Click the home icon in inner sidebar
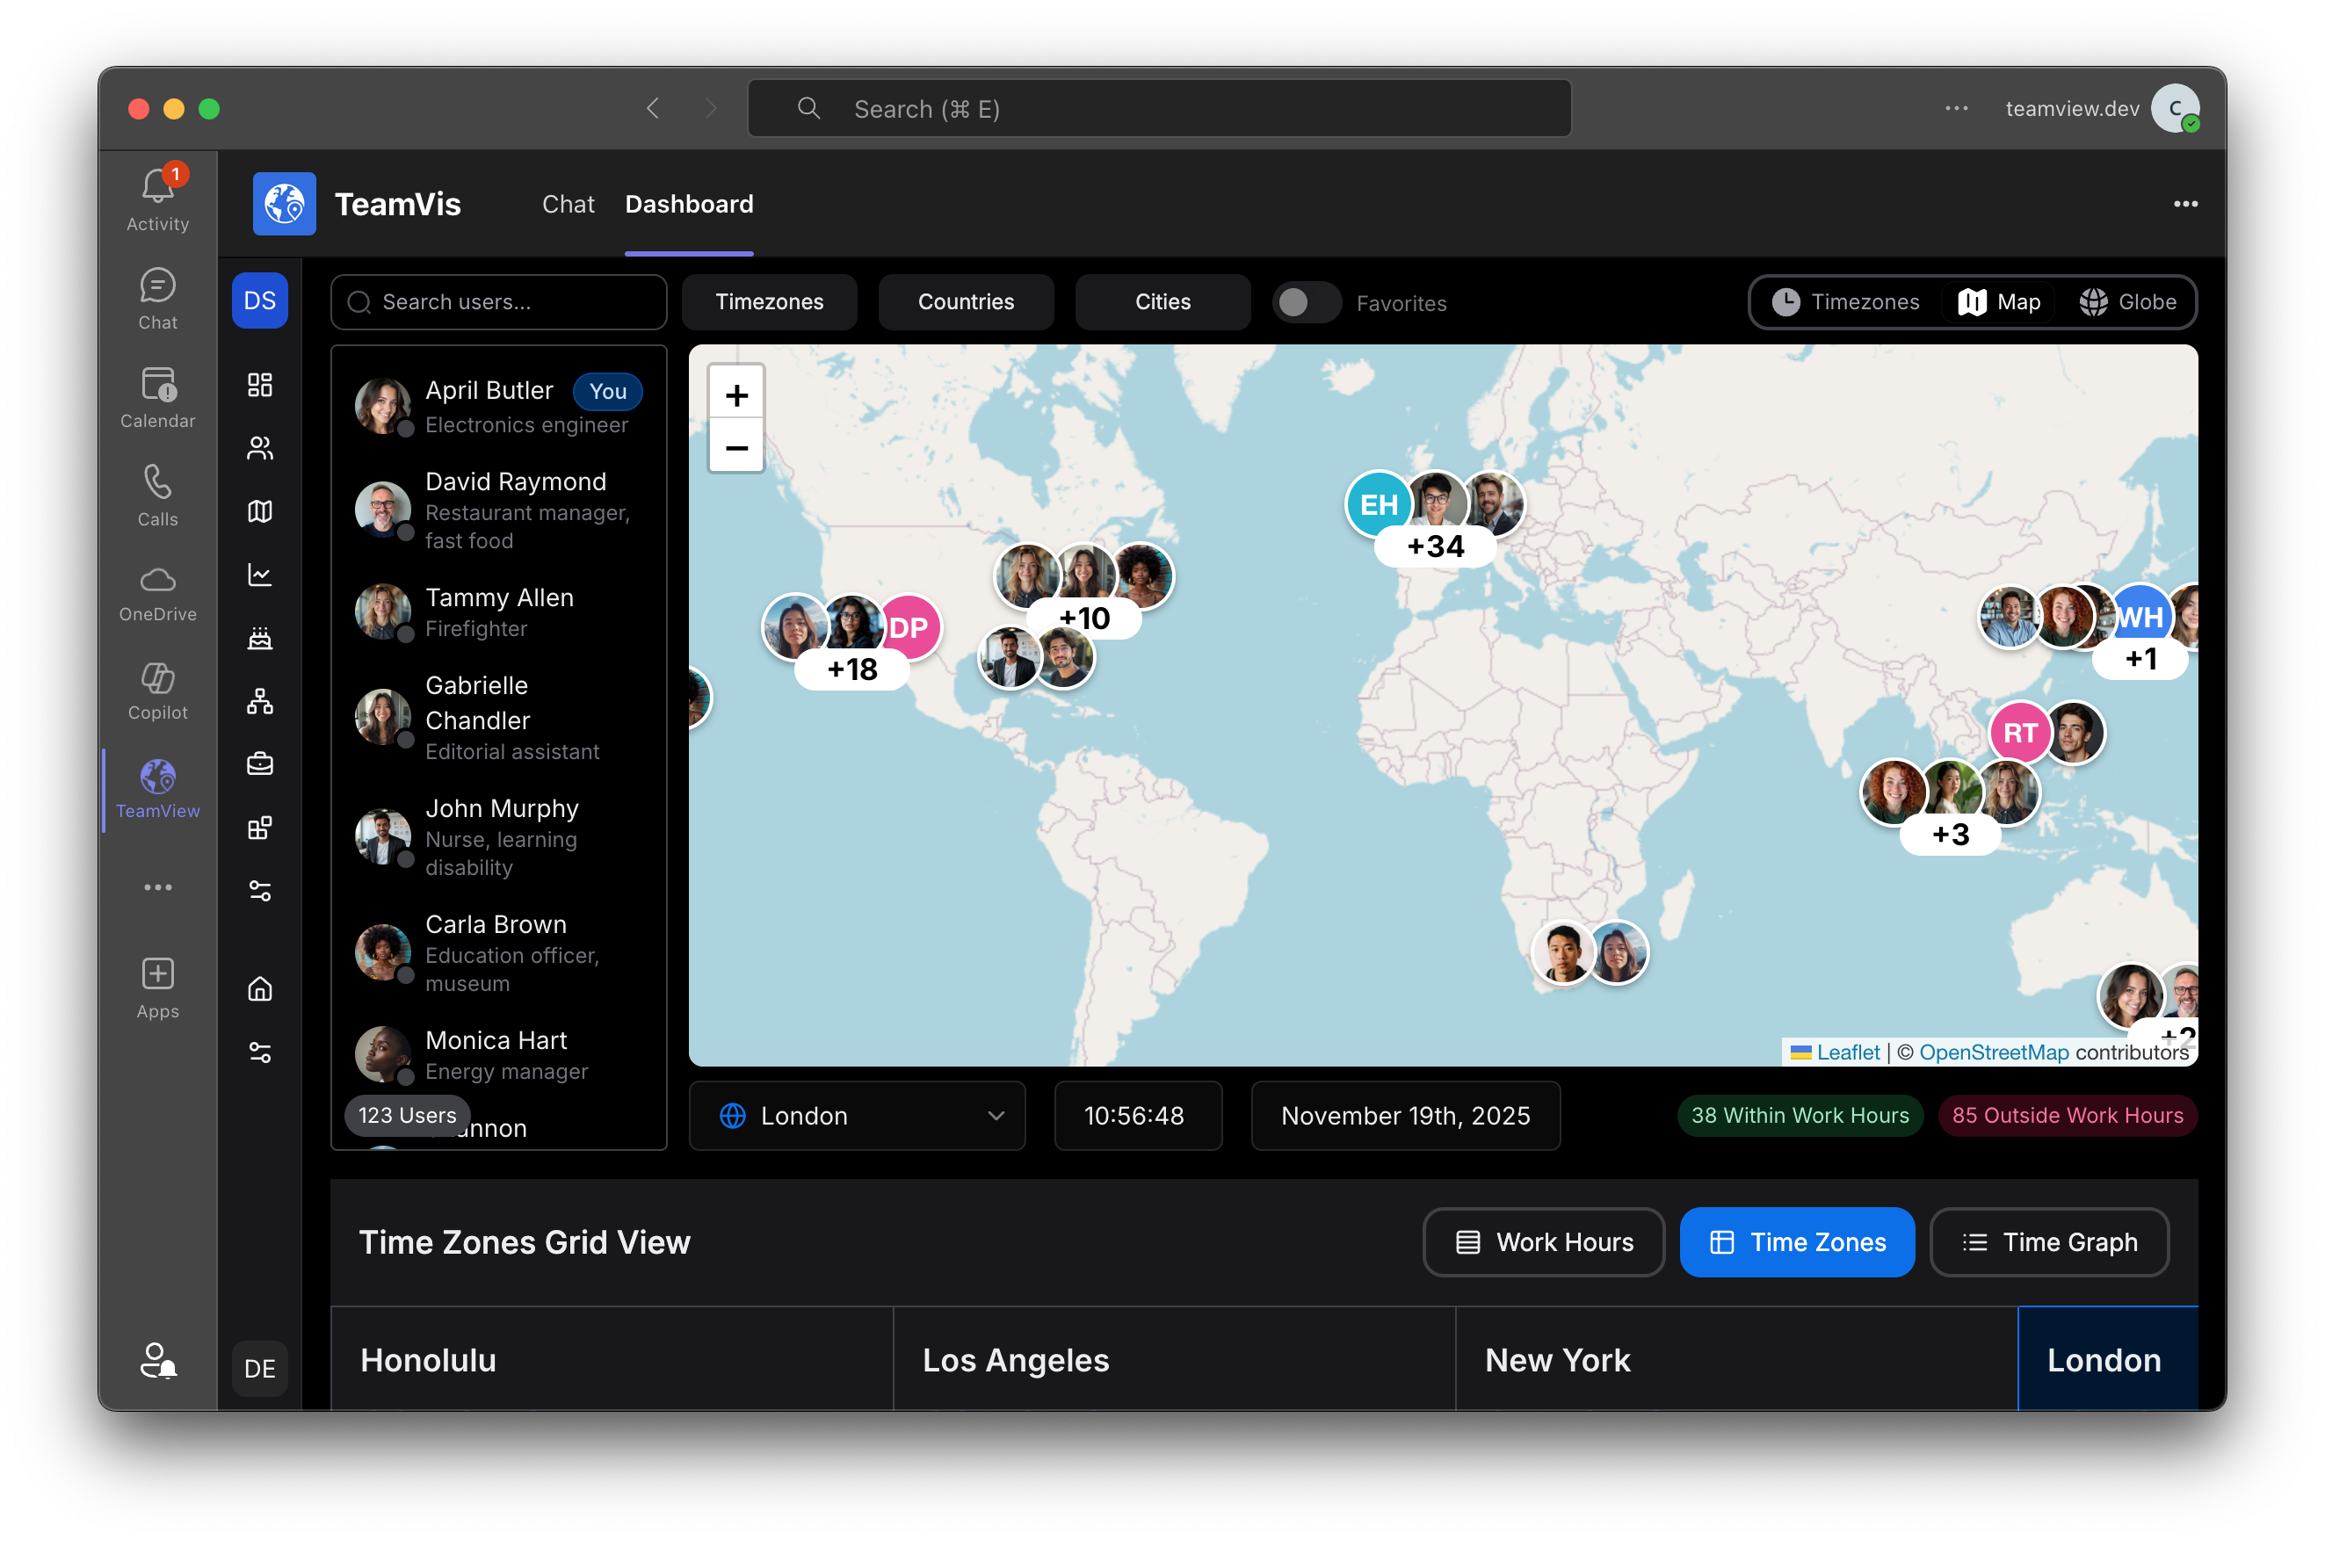2325x1541 pixels. pos(259,988)
